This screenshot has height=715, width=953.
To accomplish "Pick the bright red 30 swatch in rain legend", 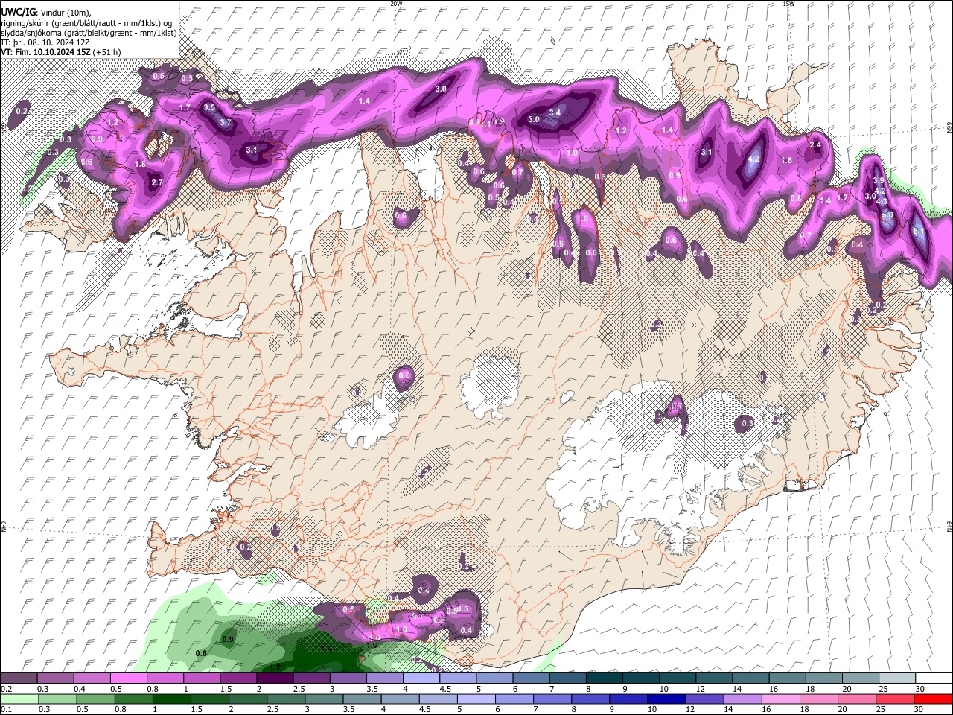I will point(932,699).
